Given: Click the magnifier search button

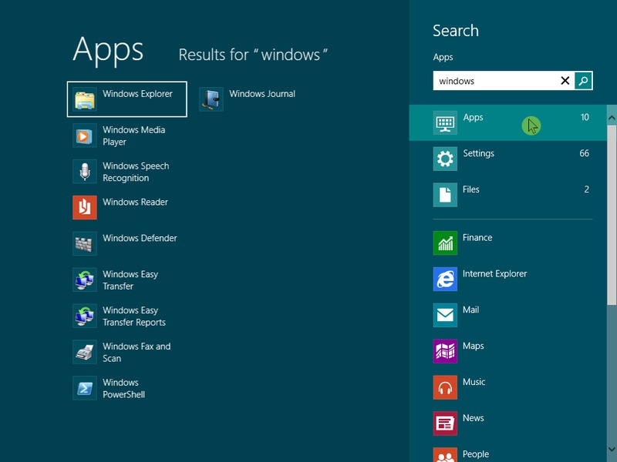Looking at the screenshot, I should tap(583, 81).
